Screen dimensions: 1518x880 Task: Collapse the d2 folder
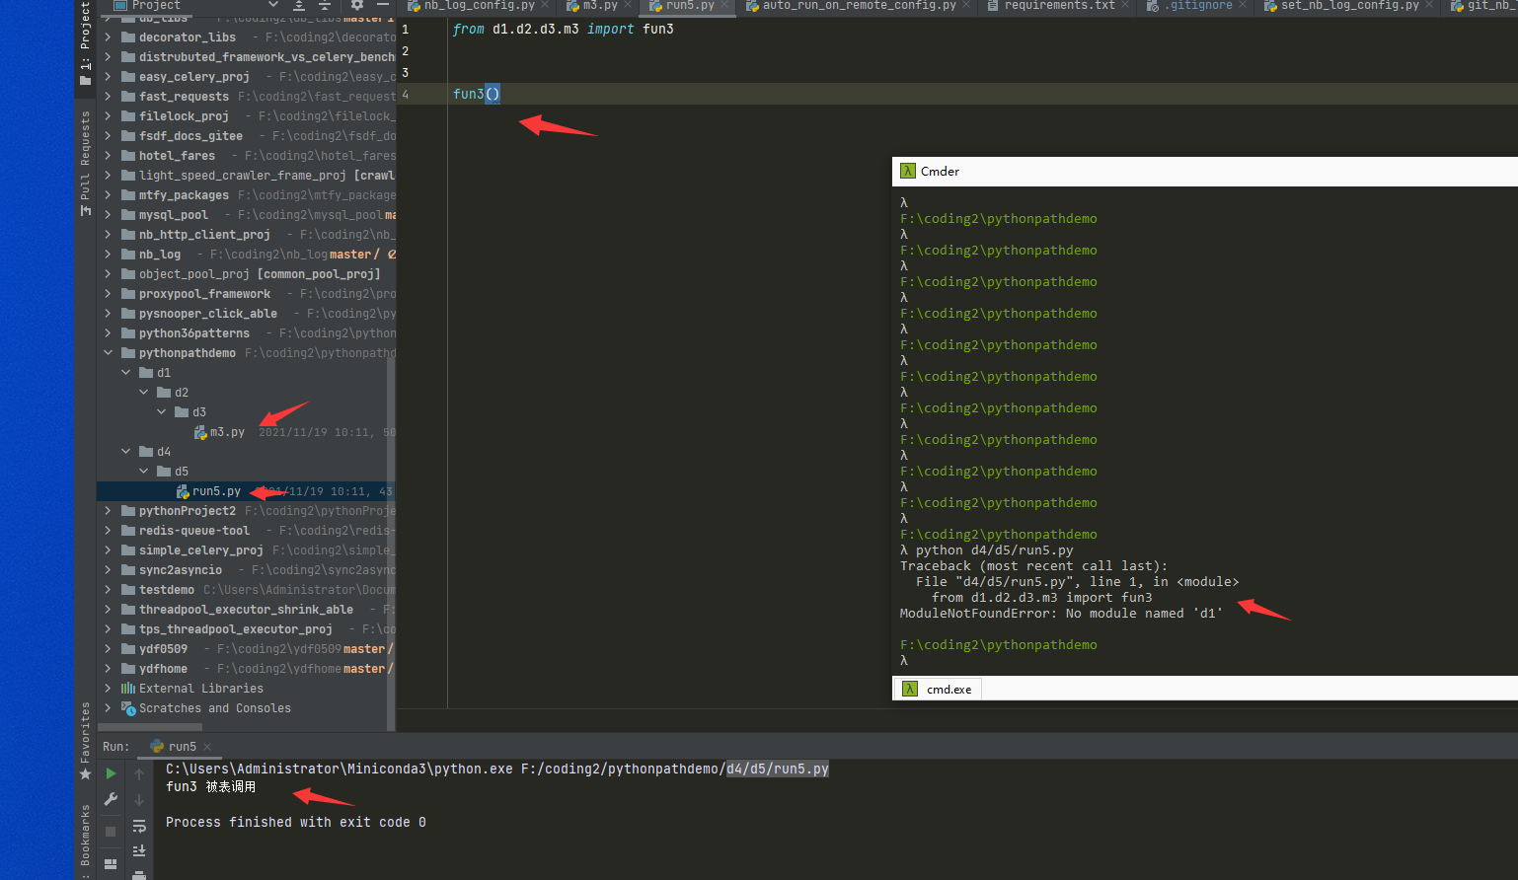coord(143,393)
